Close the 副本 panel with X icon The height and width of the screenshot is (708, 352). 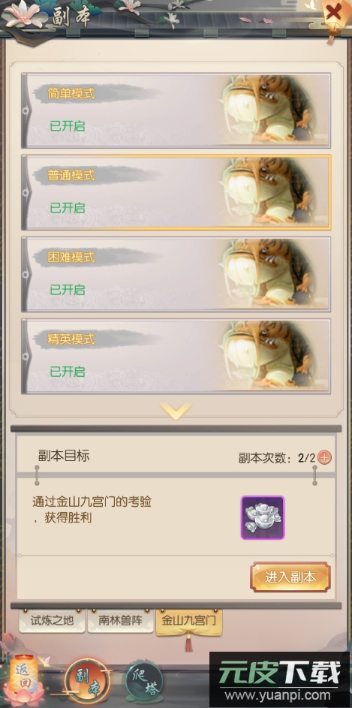point(333,12)
